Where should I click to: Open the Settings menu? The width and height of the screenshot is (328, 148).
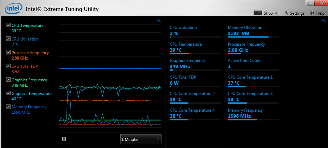coord(297,13)
